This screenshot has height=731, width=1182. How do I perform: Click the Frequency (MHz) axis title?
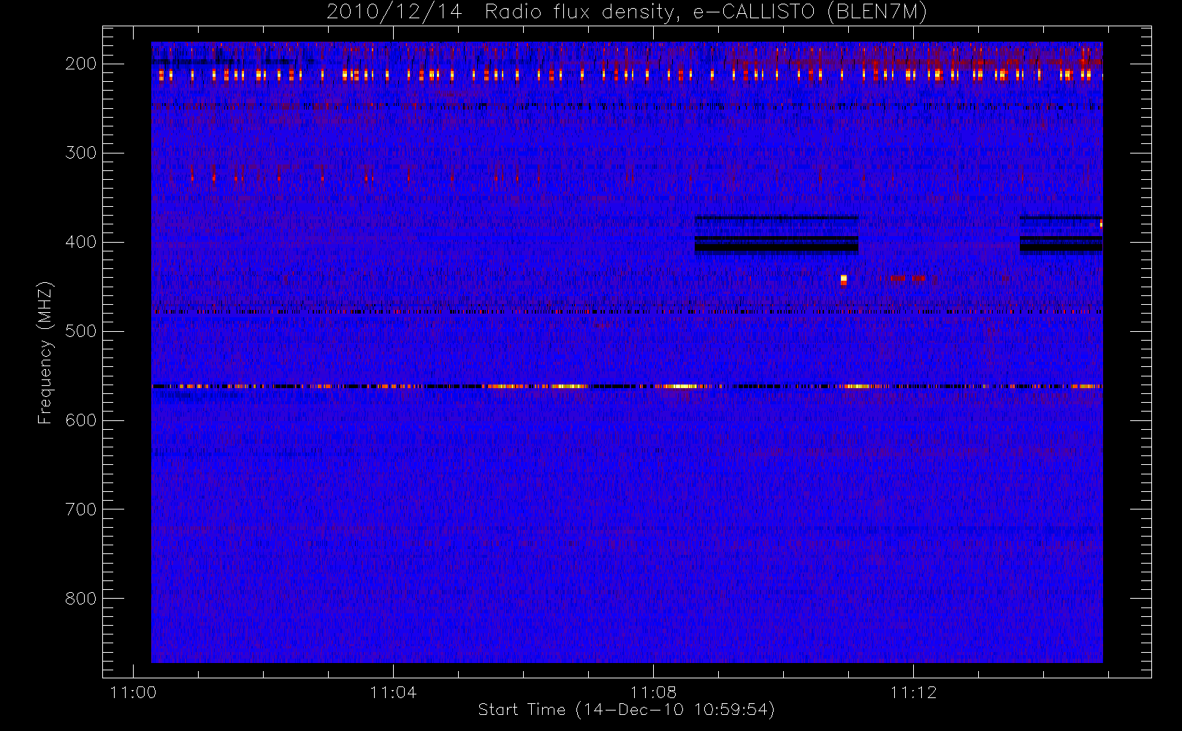(x=45, y=352)
